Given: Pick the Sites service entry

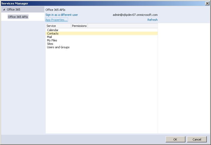Looking at the screenshot, I should pyautogui.click(x=50, y=44).
